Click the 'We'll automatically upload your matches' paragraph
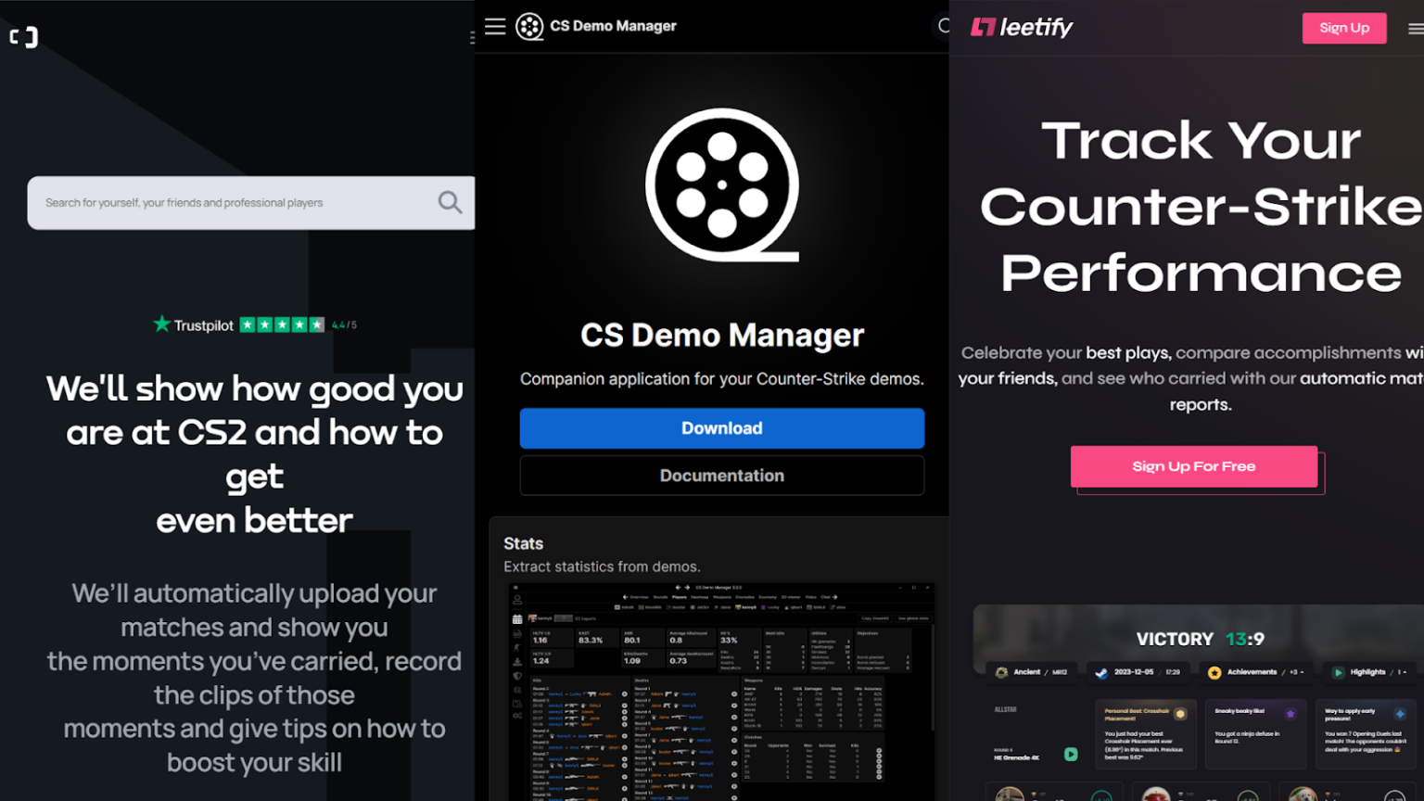The height and width of the screenshot is (801, 1424). click(254, 678)
